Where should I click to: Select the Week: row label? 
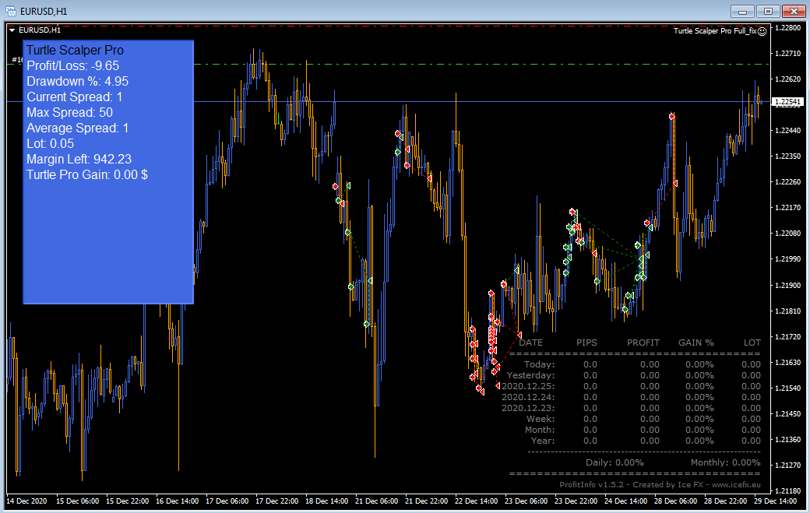click(x=541, y=419)
